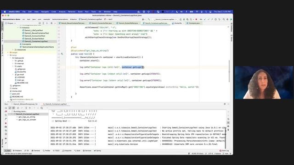Rerun tests using the rerun icon
294x165 pixels.
click(6, 108)
